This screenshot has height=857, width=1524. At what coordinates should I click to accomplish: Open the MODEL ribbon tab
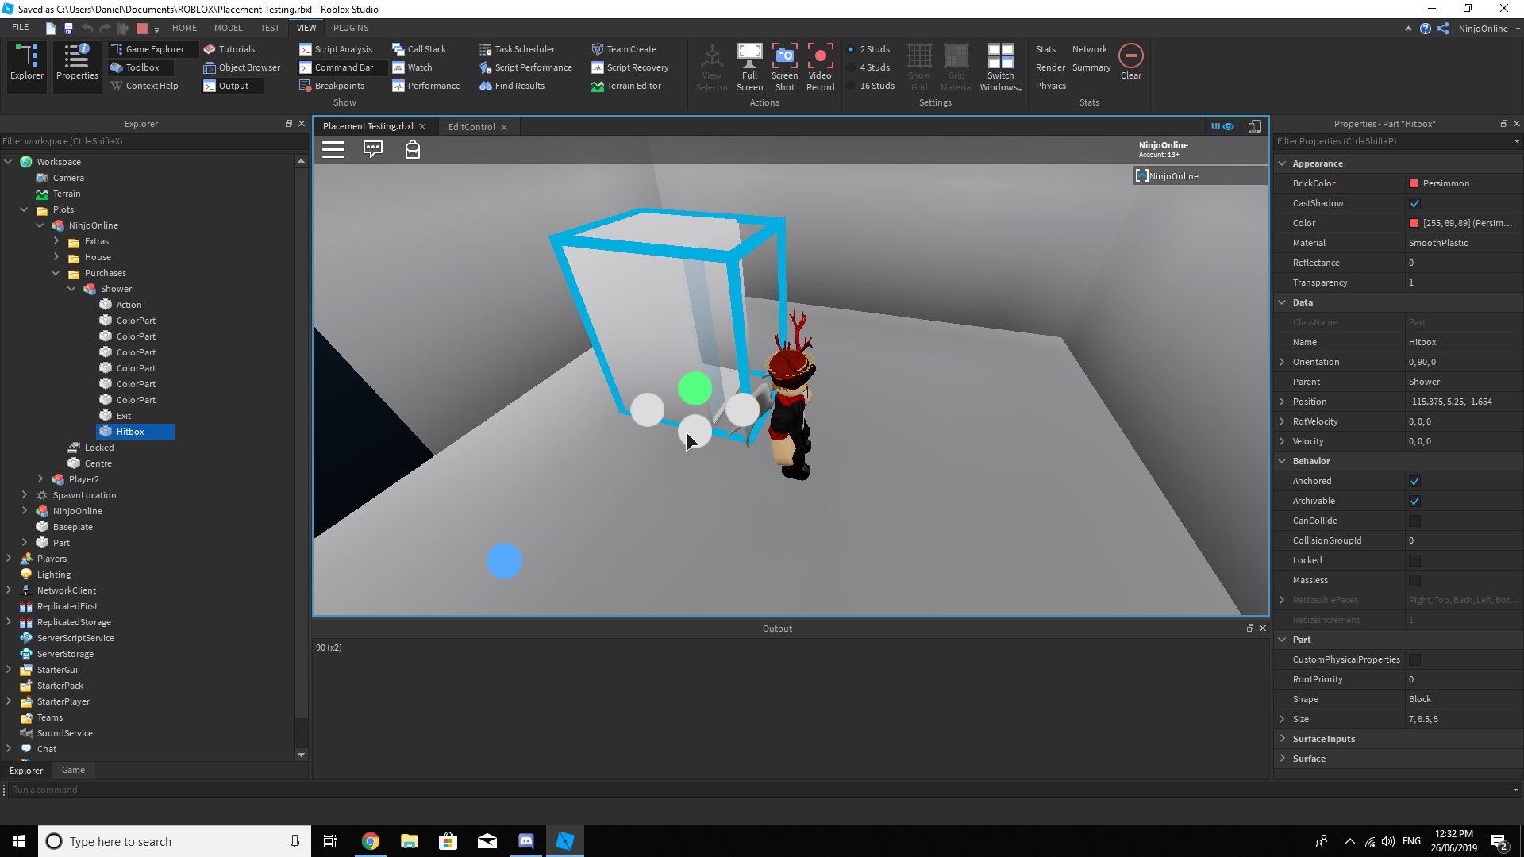tap(228, 28)
